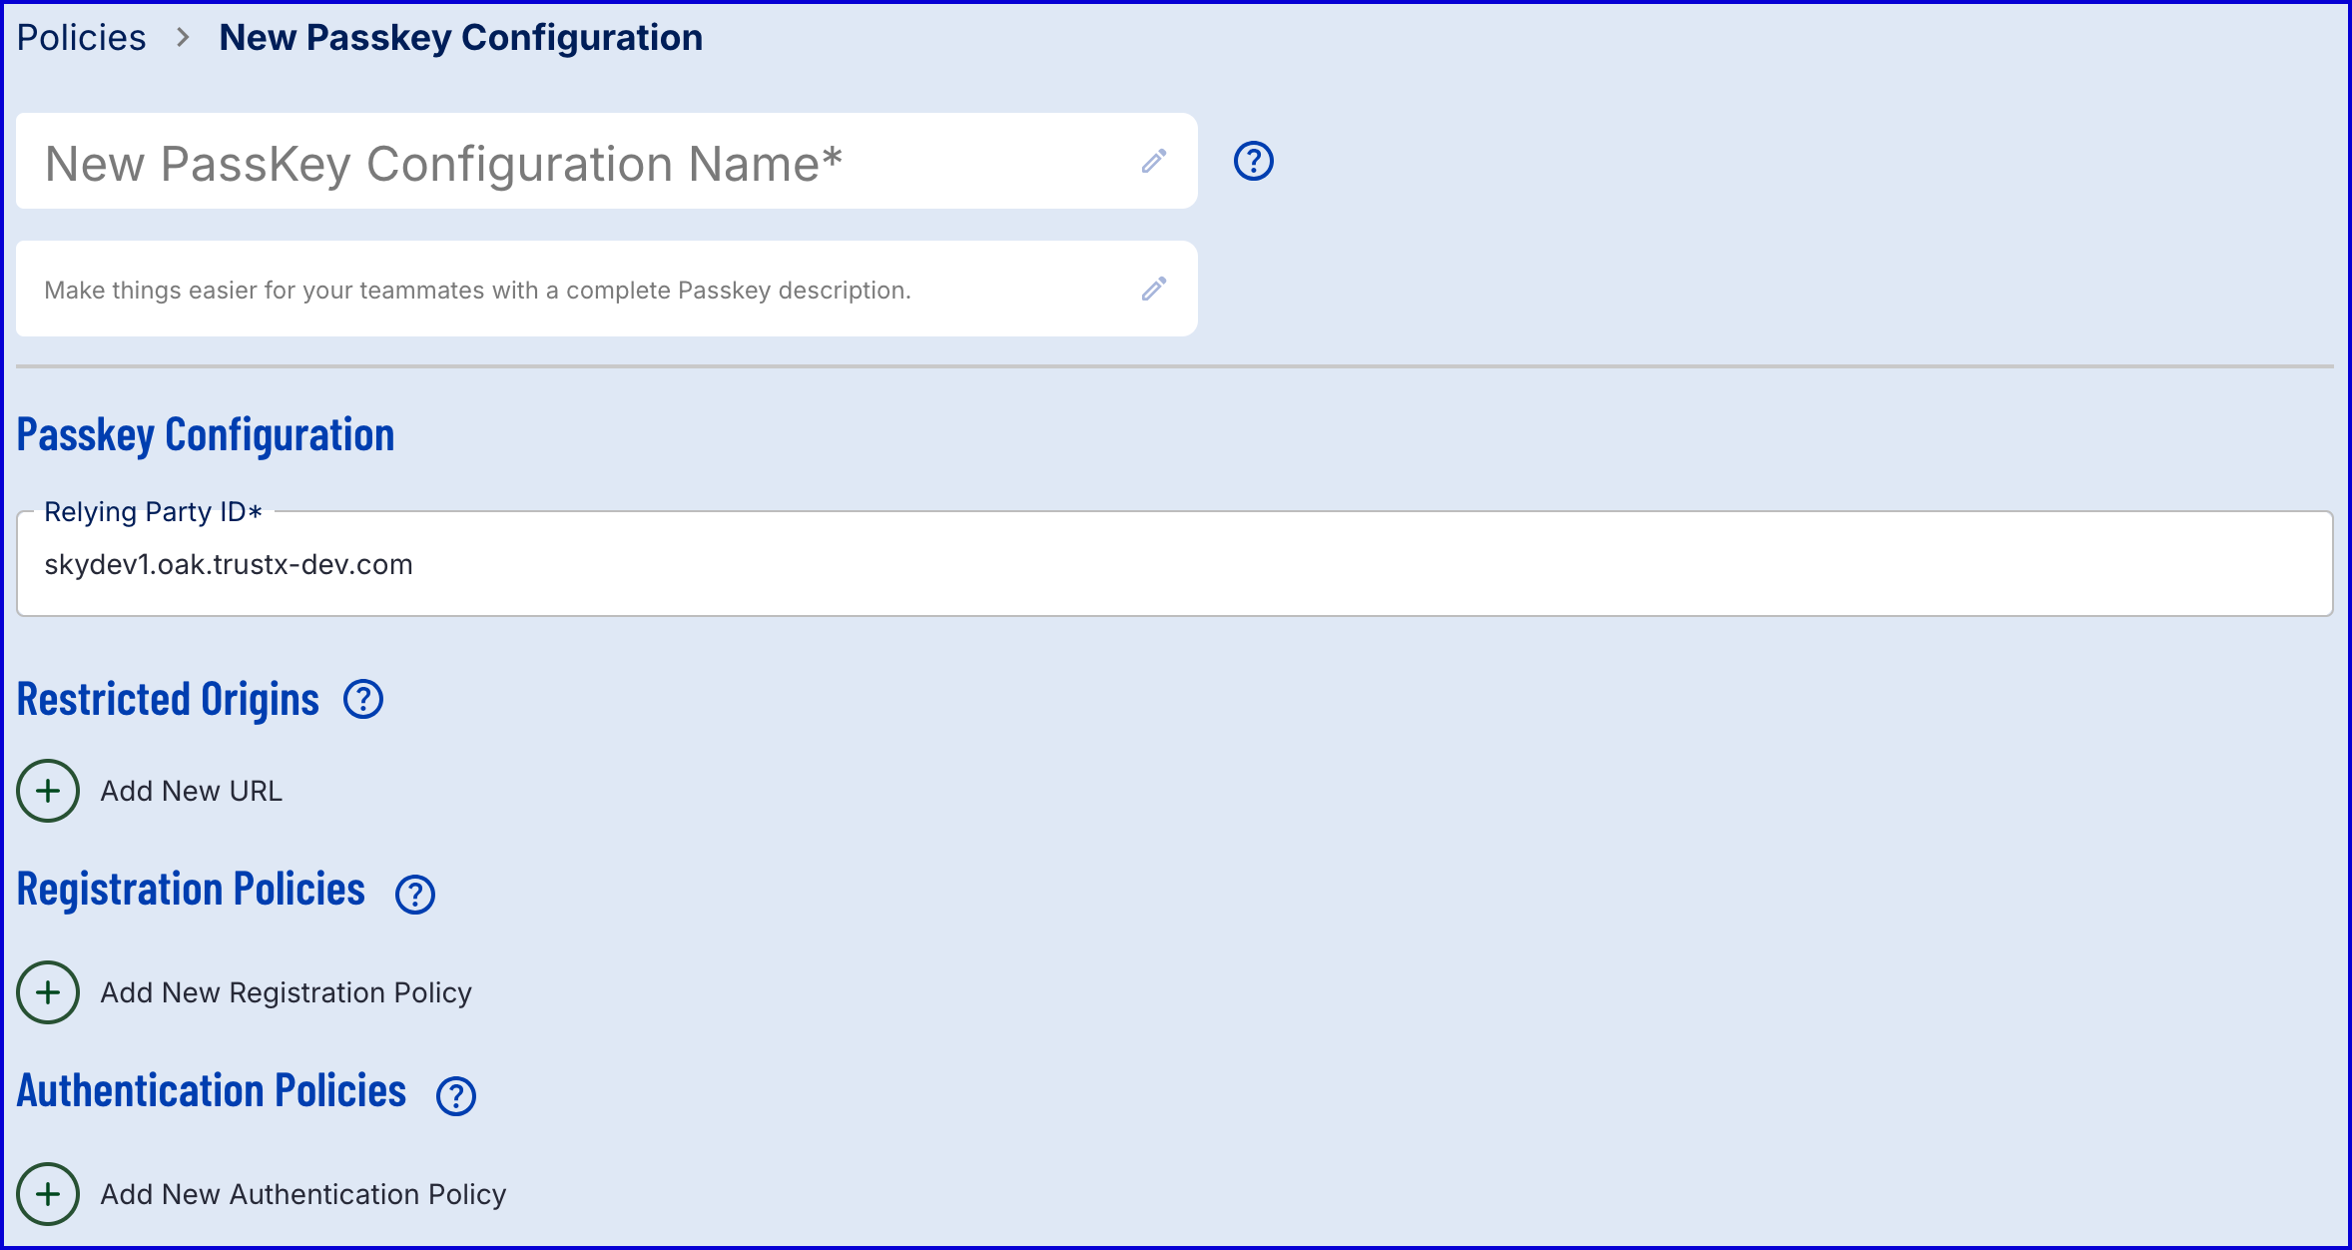Viewport: 2352px width, 1250px height.
Task: Click the Passkey Configuration section heading
Action: click(x=206, y=435)
